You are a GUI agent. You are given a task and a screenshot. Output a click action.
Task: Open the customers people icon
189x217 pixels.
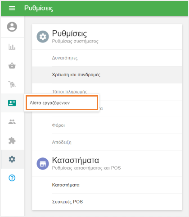[12, 122]
